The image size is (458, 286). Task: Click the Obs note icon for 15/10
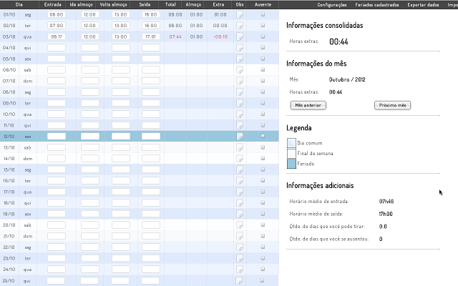[240, 170]
